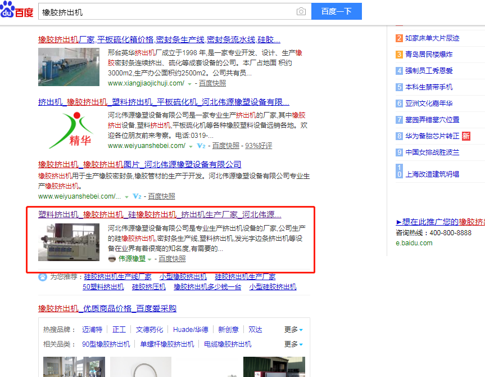Open hot search 如家床单大片尿迹

coord(432,38)
